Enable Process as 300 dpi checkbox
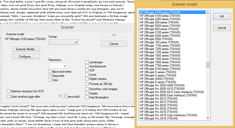Image resolution: width=235 pixels, height=128 pixels. (x=87, y=84)
